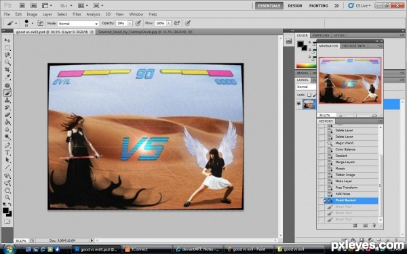
Task: Open the brush Mode dropdown
Action: coord(78,24)
